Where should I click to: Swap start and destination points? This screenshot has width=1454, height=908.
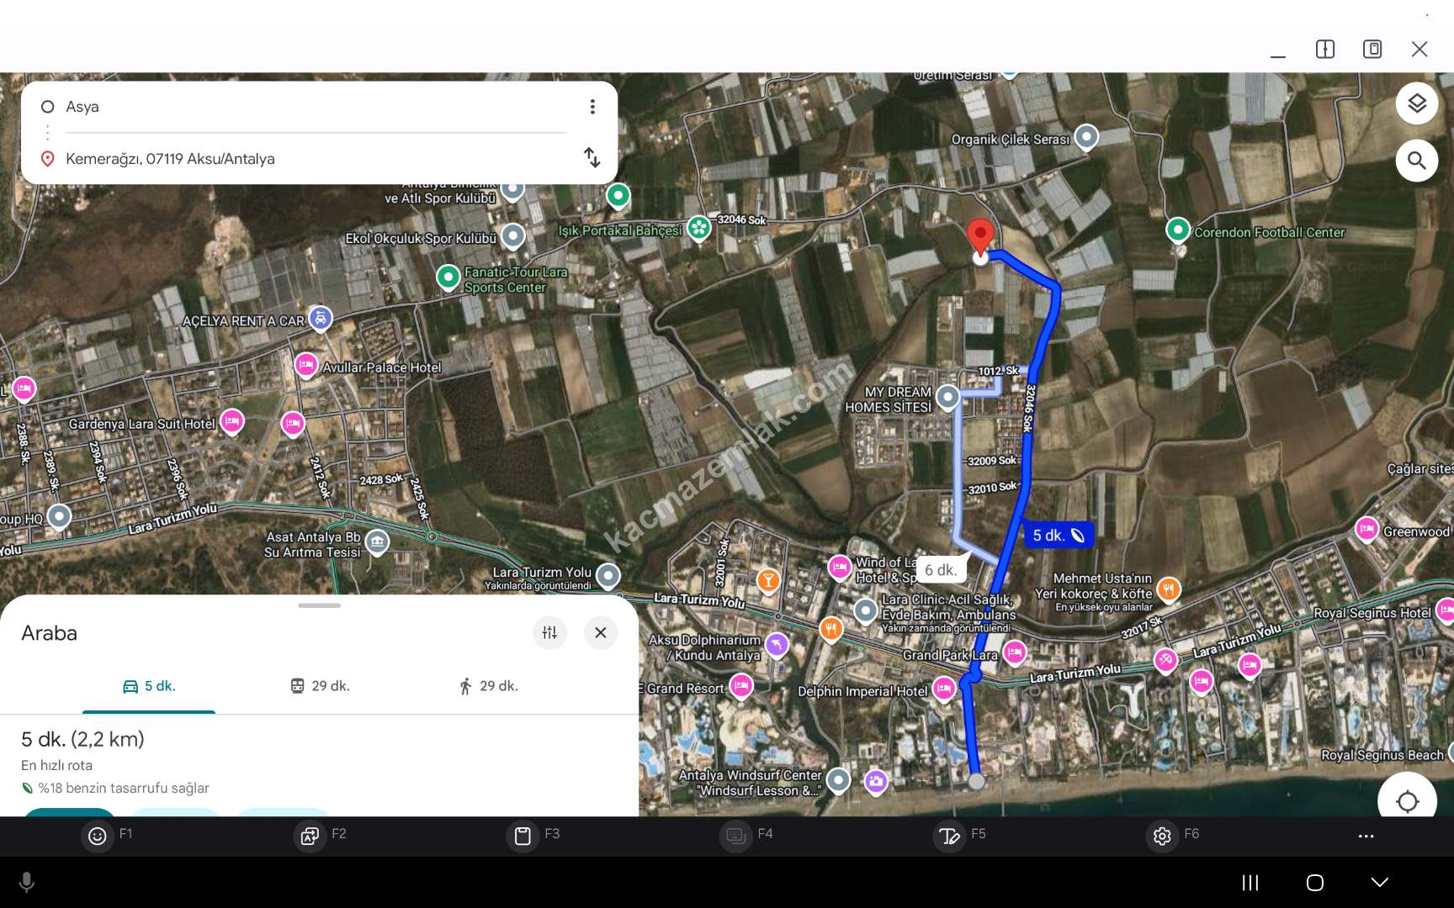pos(592,157)
